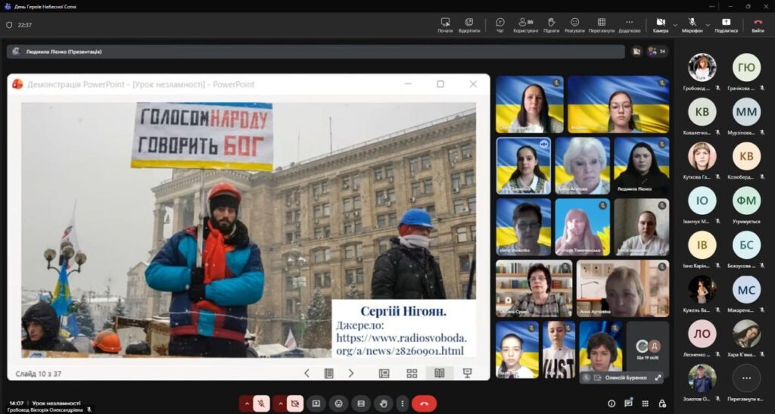The width and height of the screenshot is (775, 414).
Task: Toggle the Камера on or off
Action: pos(660,24)
